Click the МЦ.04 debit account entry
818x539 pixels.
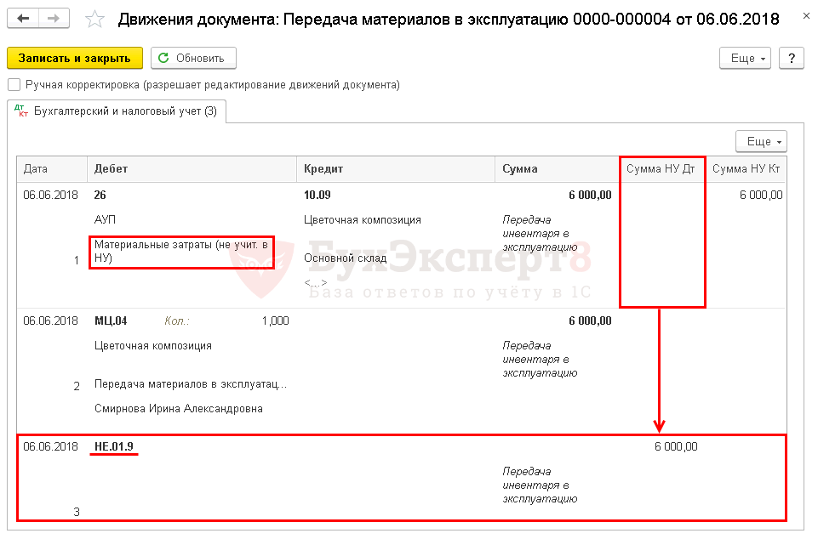(x=111, y=321)
